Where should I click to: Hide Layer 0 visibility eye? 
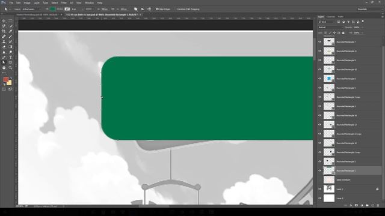[319, 198]
